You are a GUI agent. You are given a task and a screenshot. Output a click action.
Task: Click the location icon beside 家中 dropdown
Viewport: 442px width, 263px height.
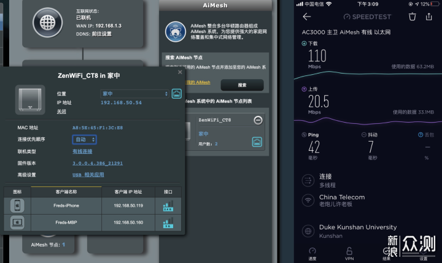coord(177,94)
